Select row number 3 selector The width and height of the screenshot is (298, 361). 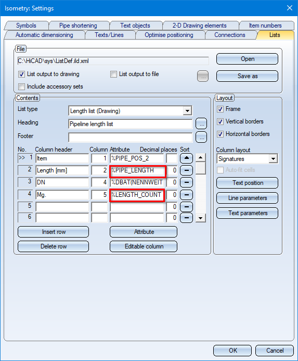coord(25,181)
